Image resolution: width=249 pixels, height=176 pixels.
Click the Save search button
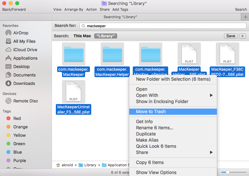coord(231,36)
